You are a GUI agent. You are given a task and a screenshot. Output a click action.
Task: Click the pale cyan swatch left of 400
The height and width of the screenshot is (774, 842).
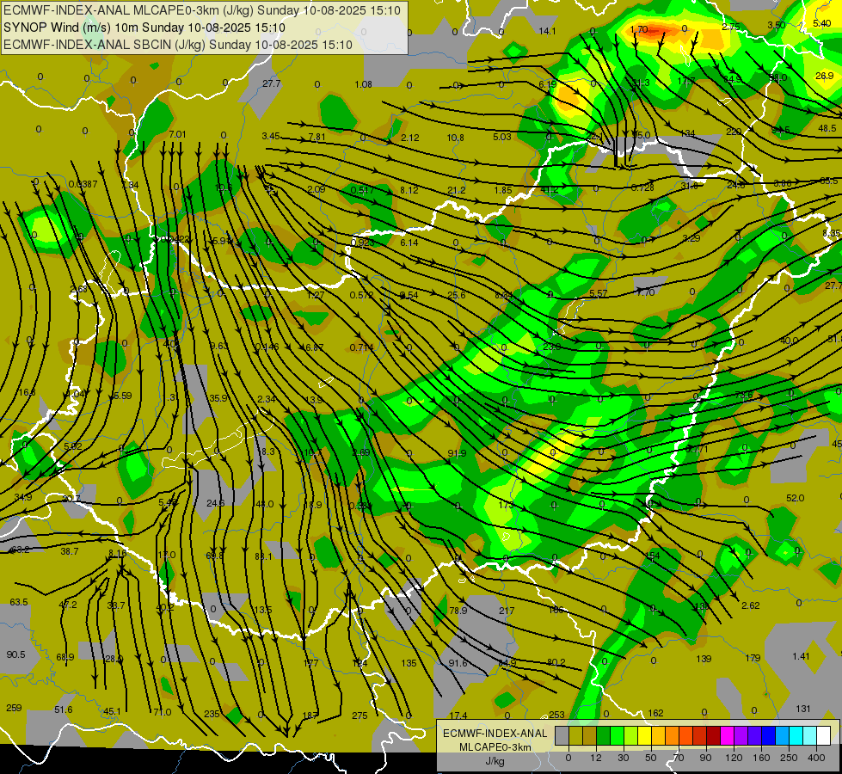click(x=810, y=735)
